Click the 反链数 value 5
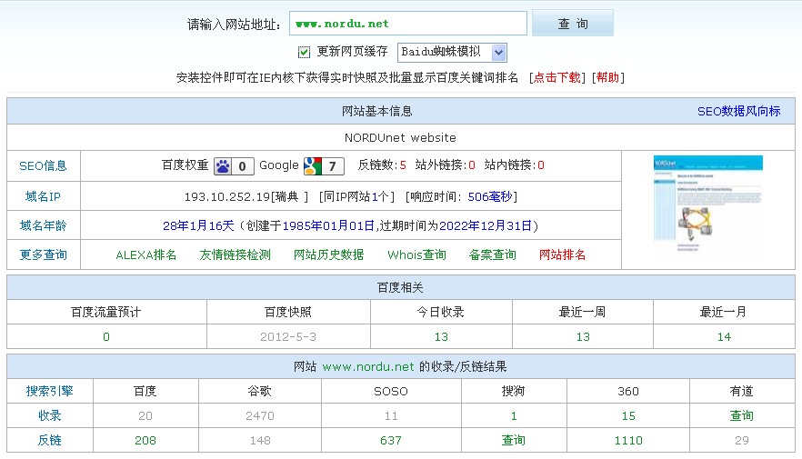Screen dimensions: 802x459 403,165
